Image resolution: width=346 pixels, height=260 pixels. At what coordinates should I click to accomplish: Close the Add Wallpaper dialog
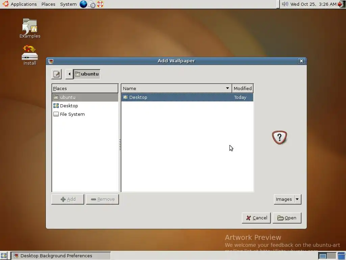(x=301, y=61)
